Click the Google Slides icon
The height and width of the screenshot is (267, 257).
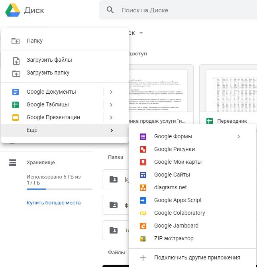coord(16,118)
